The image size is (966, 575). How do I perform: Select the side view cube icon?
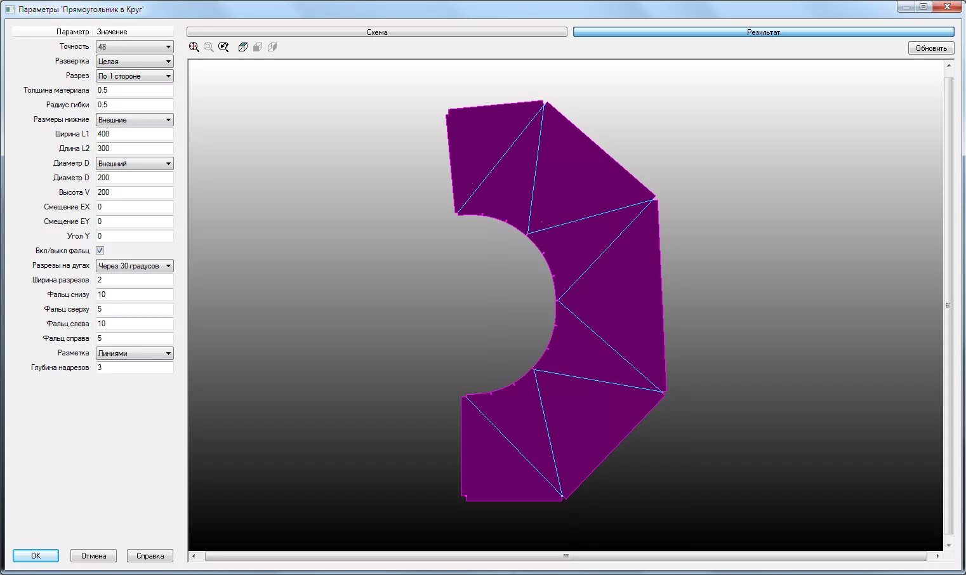272,47
